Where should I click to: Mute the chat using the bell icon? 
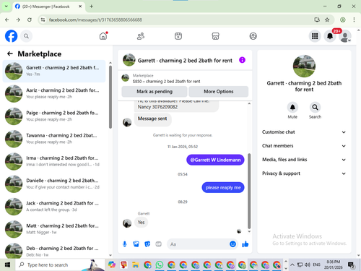(292, 107)
